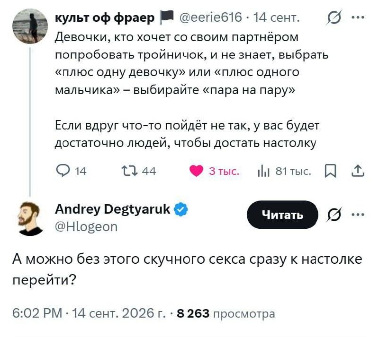Viewport: 379px width, 337px height.
Task: Like the tweet via pink heart icon
Action: point(196,171)
